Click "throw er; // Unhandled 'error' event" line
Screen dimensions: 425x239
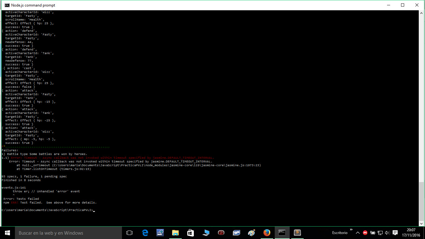(46, 191)
